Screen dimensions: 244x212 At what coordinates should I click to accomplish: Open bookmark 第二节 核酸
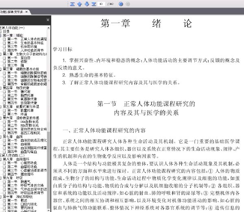click(17, 62)
